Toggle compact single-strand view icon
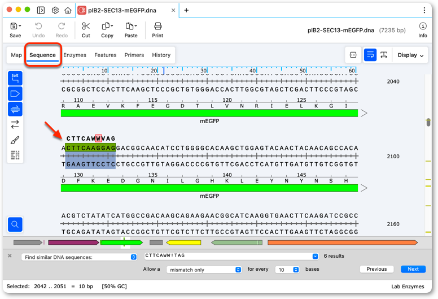This screenshot has height=299, width=438. point(353,55)
